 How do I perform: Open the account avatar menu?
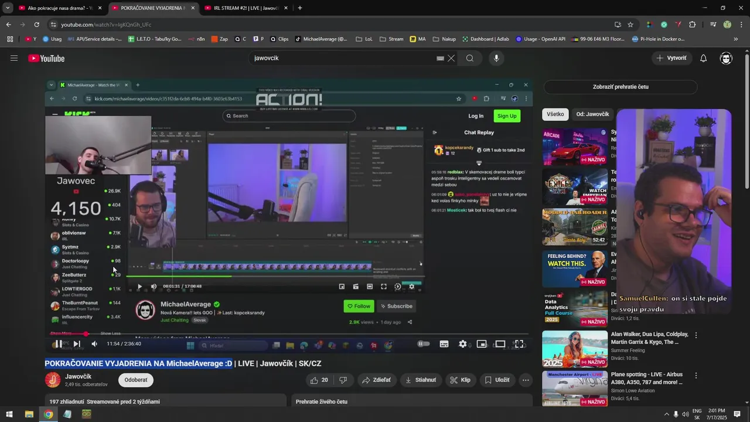click(726, 58)
